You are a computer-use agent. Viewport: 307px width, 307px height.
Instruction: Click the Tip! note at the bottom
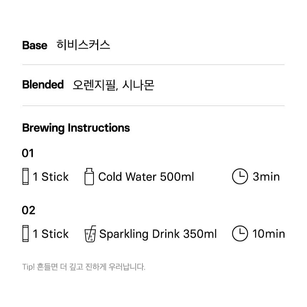(x=84, y=267)
